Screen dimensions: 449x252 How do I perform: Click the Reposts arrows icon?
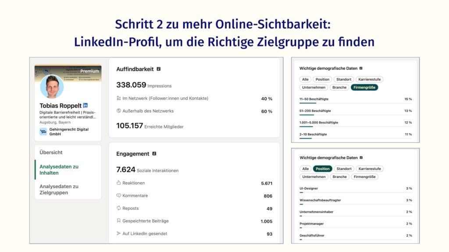[x=118, y=208]
